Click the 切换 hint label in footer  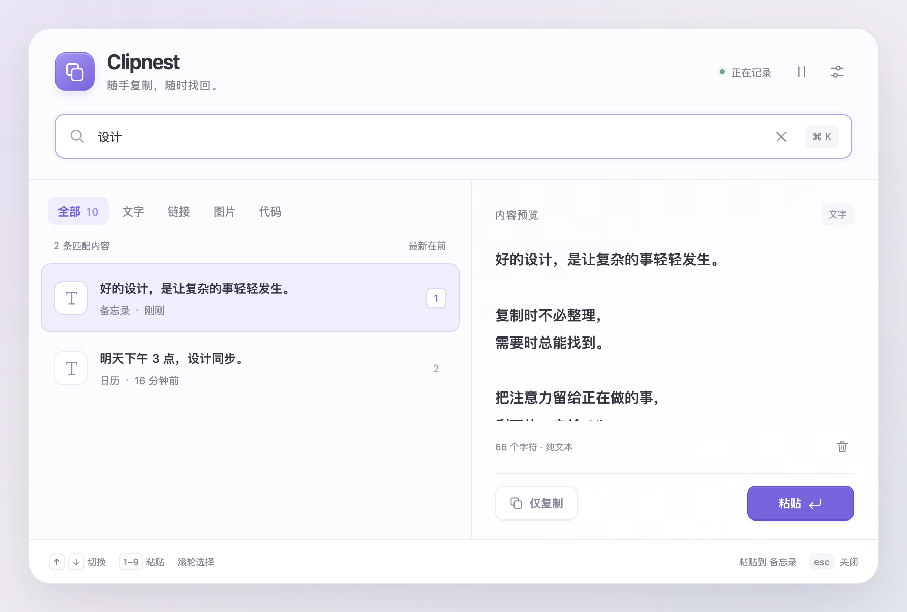point(97,562)
